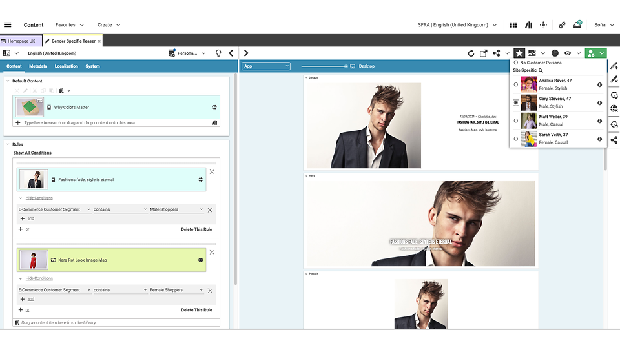This screenshot has height=348, width=620.
Task: Switch to the System tab
Action: pyautogui.click(x=92, y=66)
